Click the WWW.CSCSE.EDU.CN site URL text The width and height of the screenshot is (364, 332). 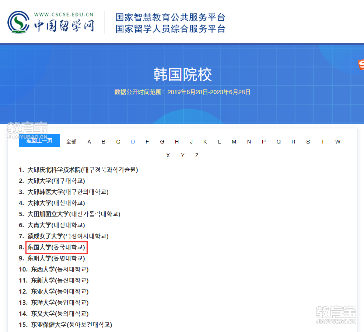click(x=64, y=14)
